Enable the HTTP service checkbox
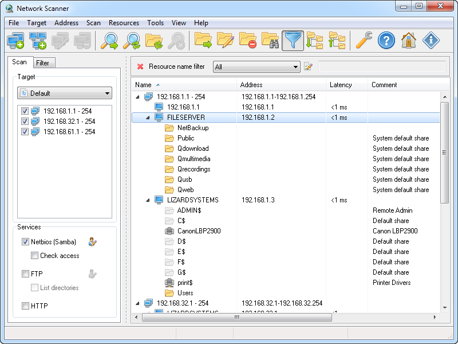Viewport: 458px width, 344px height. (25, 306)
